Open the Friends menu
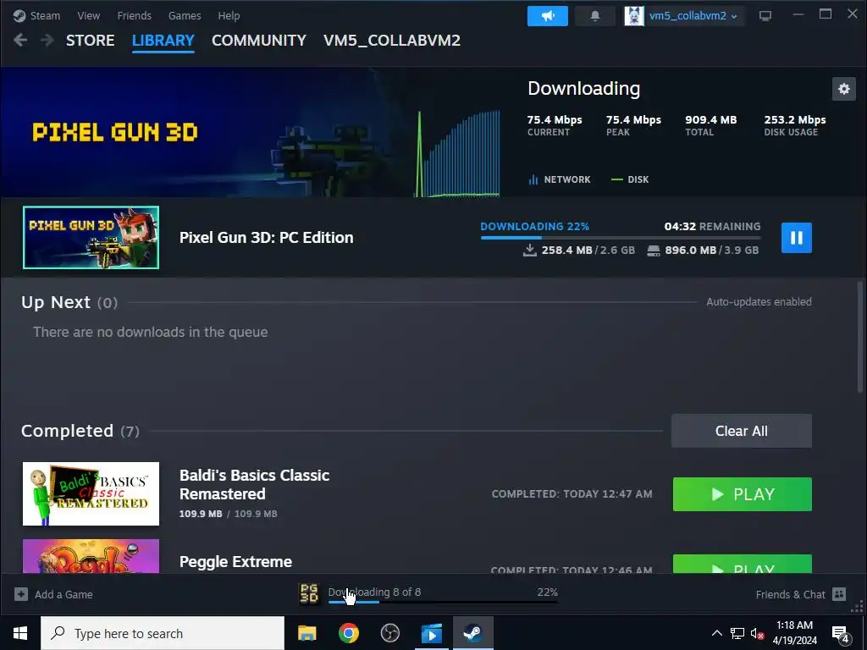Screen dimensions: 867x650 pyautogui.click(x=135, y=15)
